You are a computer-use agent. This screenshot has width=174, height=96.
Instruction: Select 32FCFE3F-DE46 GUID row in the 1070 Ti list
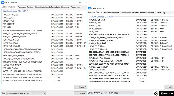coord(44,30)
